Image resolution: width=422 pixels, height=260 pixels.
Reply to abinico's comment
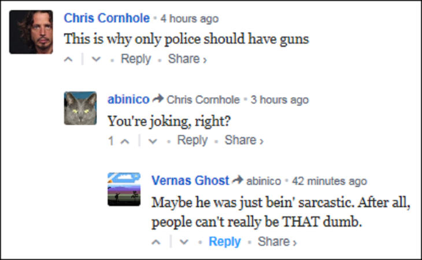tap(193, 140)
